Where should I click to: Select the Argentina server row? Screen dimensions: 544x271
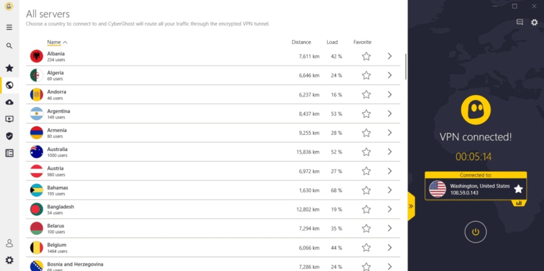pos(213,114)
